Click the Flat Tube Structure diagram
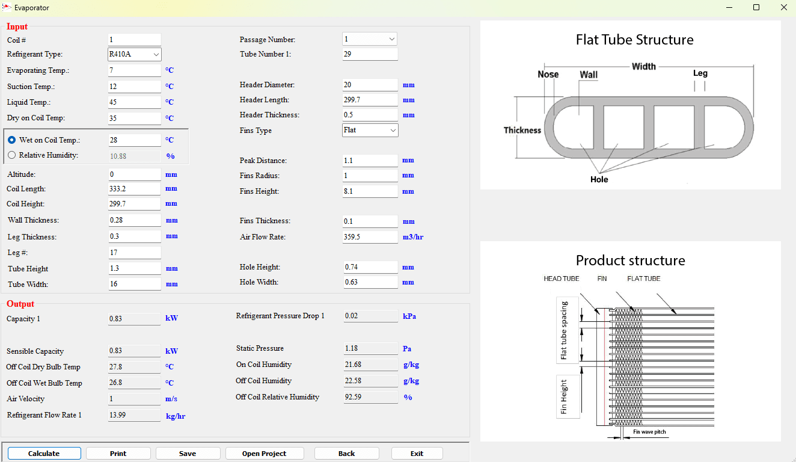This screenshot has width=796, height=462. point(631,105)
